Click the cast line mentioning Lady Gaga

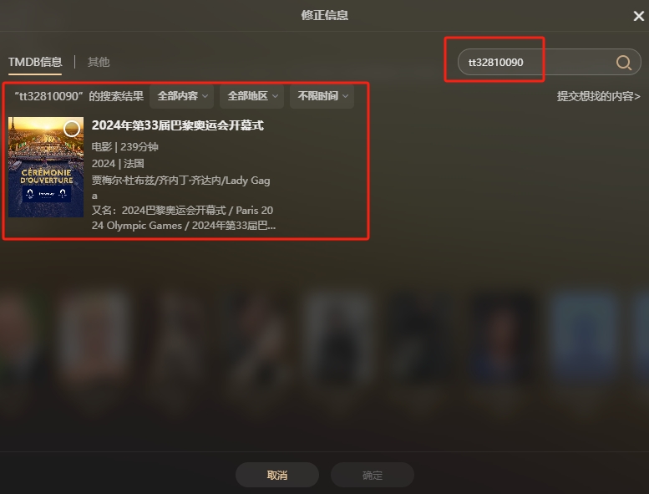pyautogui.click(x=181, y=187)
